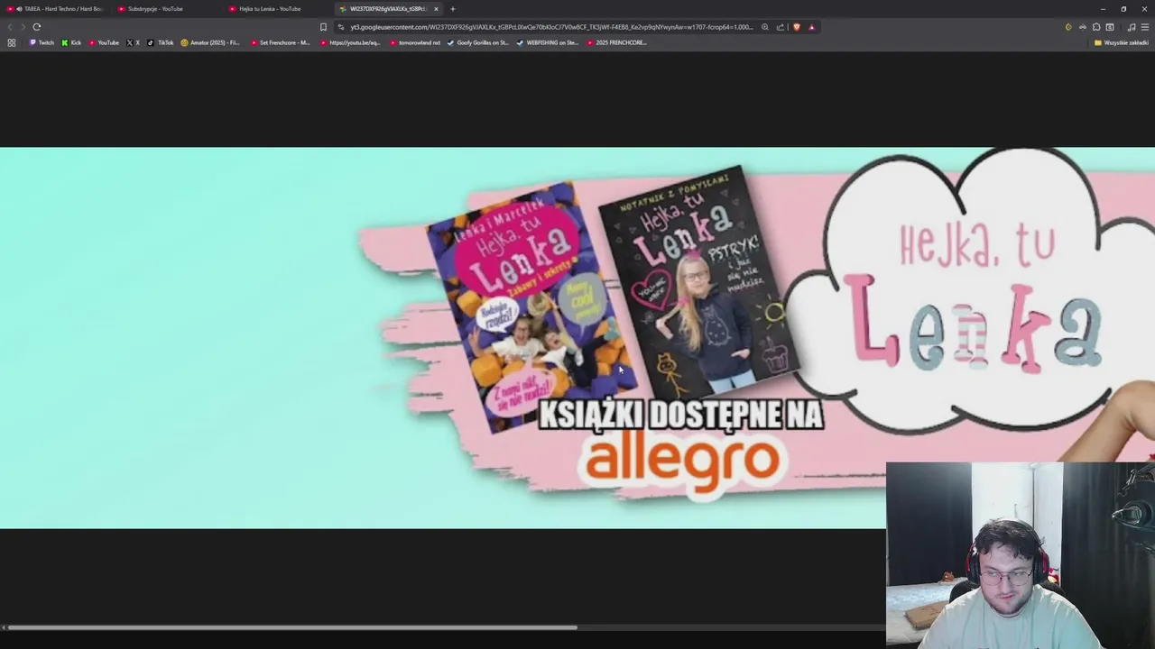Image resolution: width=1155 pixels, height=649 pixels.
Task: Open the YouTube bookmark
Action: click(104, 42)
